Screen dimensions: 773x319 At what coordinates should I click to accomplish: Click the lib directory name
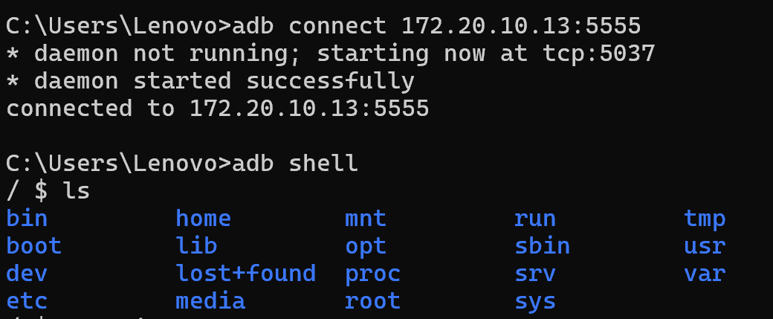pos(196,246)
